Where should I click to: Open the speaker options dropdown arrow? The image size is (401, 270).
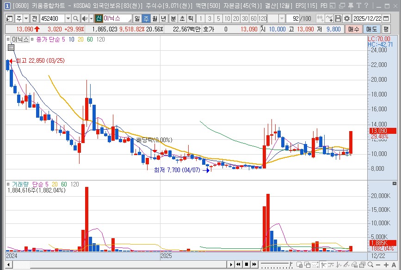91,18
